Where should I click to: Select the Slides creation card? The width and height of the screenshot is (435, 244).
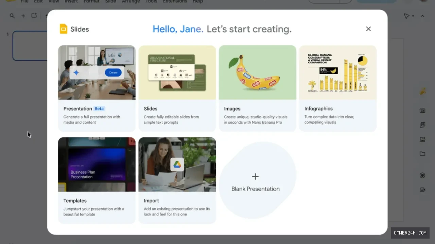177,88
